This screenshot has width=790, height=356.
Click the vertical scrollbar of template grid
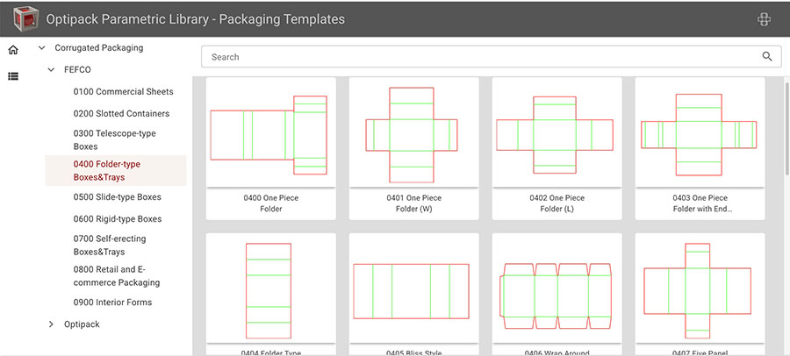[x=786, y=126]
